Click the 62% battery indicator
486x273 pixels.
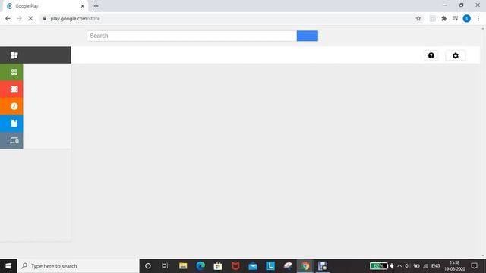click(378, 266)
